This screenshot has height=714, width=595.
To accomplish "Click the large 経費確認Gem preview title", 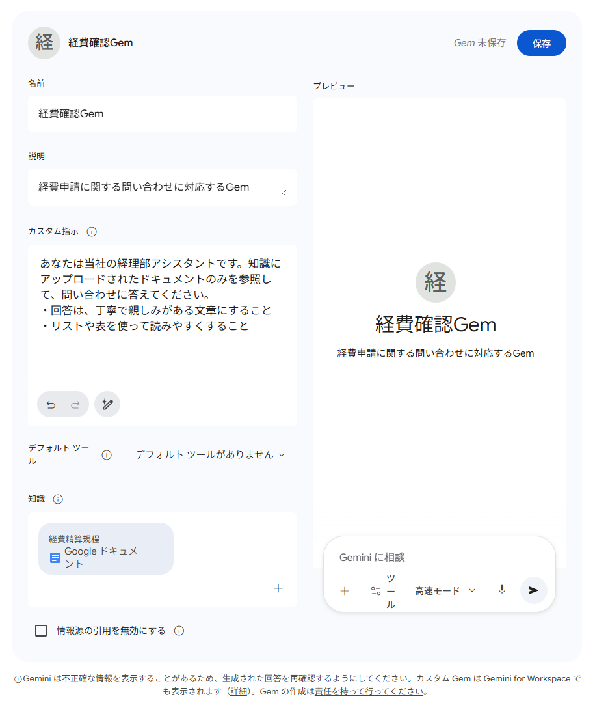I will point(435,325).
